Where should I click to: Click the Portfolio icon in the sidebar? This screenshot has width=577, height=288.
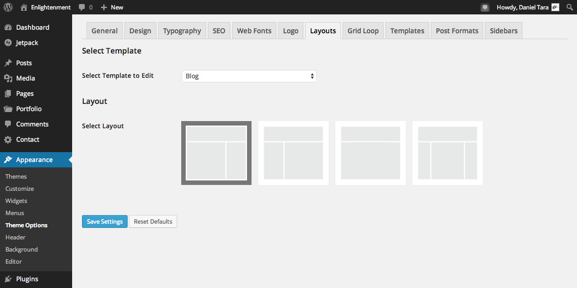[x=10, y=108]
